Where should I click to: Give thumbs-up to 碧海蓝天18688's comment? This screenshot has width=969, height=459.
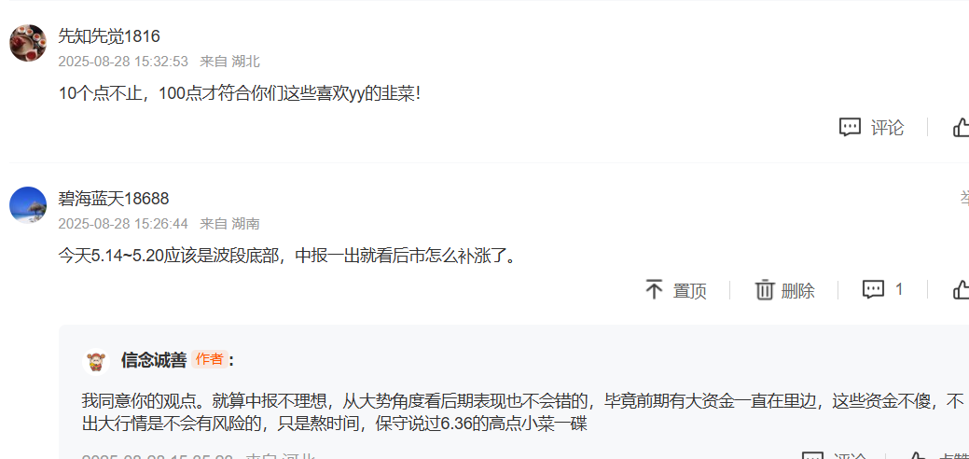pos(961,289)
